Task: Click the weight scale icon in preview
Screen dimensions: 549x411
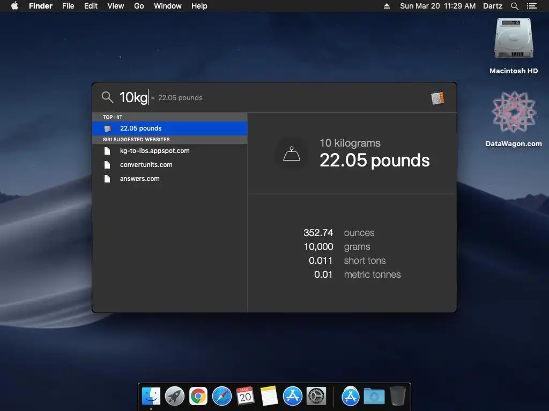Action: tap(292, 154)
